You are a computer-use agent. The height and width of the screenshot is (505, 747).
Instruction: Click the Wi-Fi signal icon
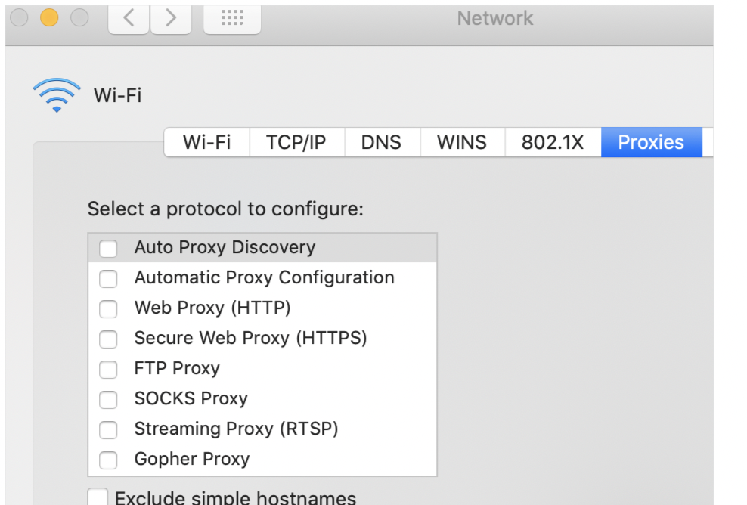click(x=57, y=96)
